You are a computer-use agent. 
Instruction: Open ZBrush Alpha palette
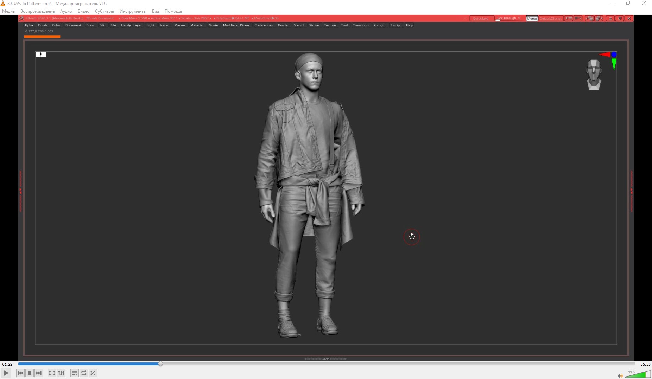click(29, 25)
